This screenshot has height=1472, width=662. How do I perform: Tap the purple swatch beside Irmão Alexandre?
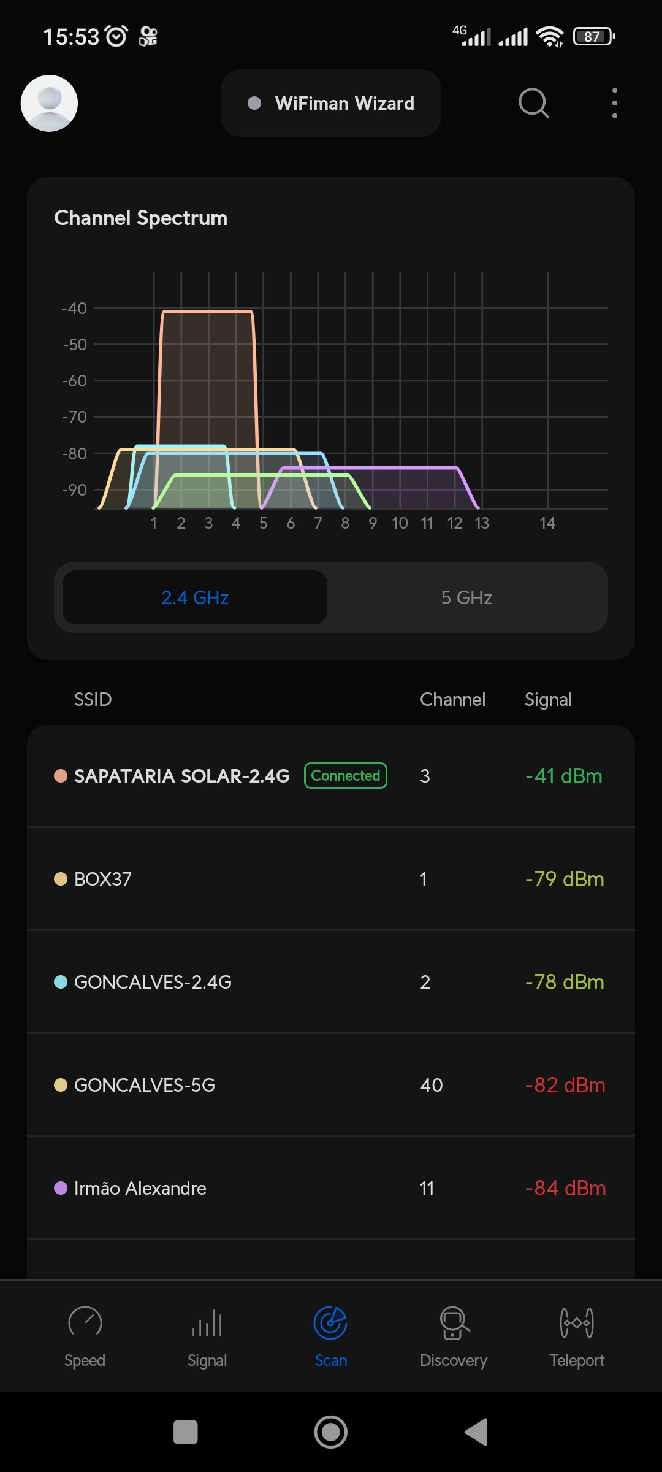[61, 1188]
